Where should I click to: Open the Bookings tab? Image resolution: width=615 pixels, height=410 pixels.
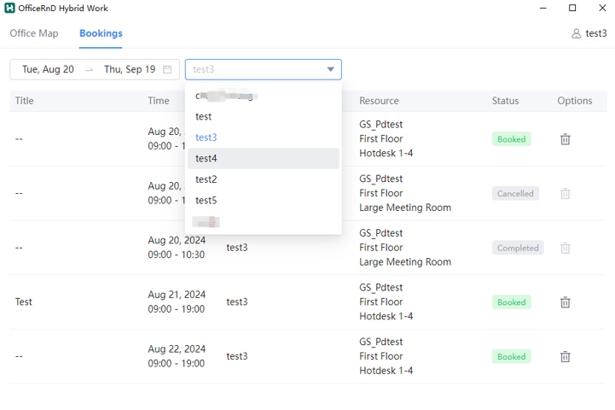coord(101,33)
